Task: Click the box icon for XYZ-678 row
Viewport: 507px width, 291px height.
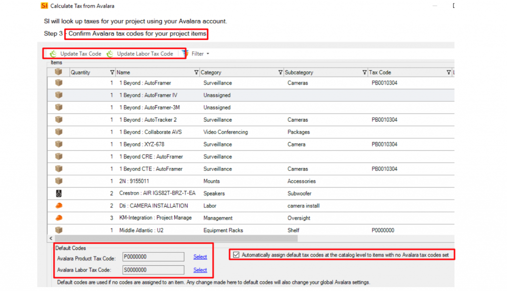Action: tap(58, 144)
